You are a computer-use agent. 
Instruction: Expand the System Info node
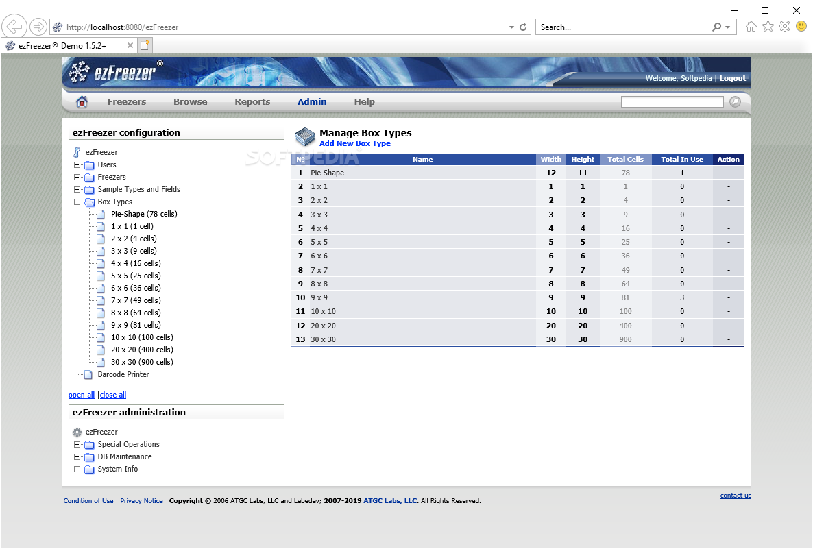[x=77, y=469]
